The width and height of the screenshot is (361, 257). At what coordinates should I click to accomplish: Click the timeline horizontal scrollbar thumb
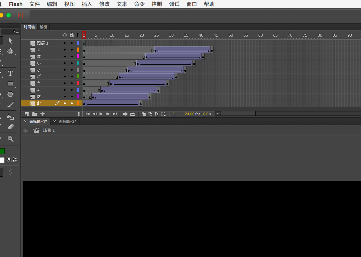[x=238, y=114]
